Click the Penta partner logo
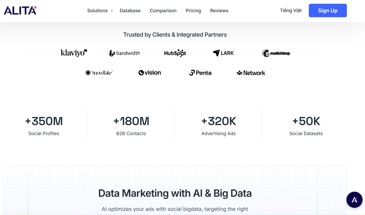 (200, 73)
